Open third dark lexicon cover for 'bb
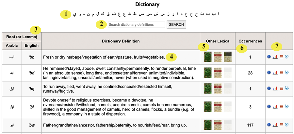 [x=228, y=57]
